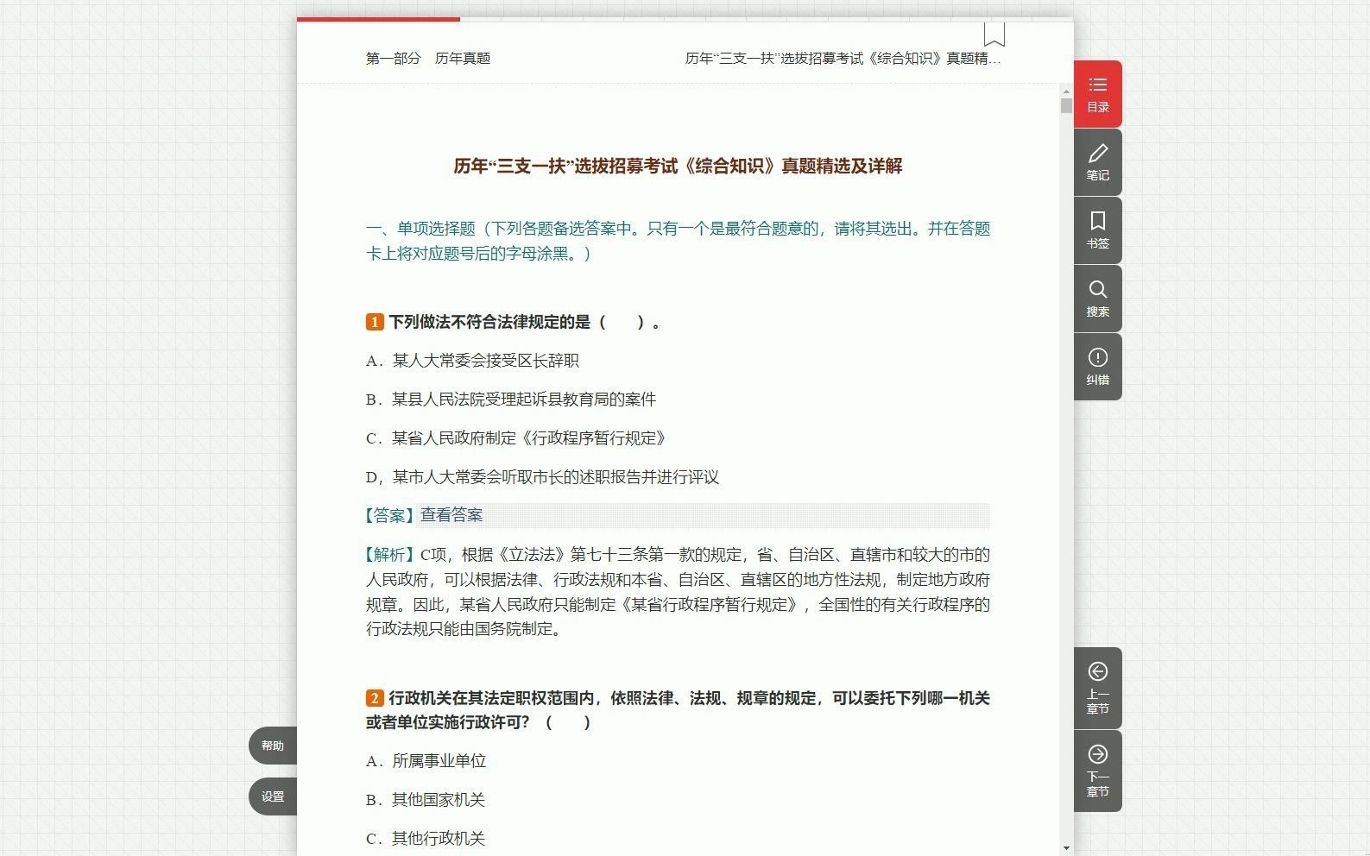Open the 目录 table of contents panel
This screenshot has width=1370, height=856.
[x=1097, y=95]
